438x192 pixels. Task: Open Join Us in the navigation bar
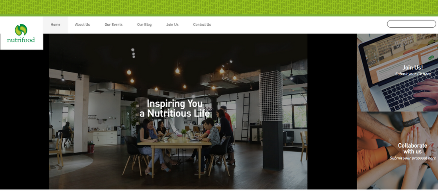[x=172, y=24]
